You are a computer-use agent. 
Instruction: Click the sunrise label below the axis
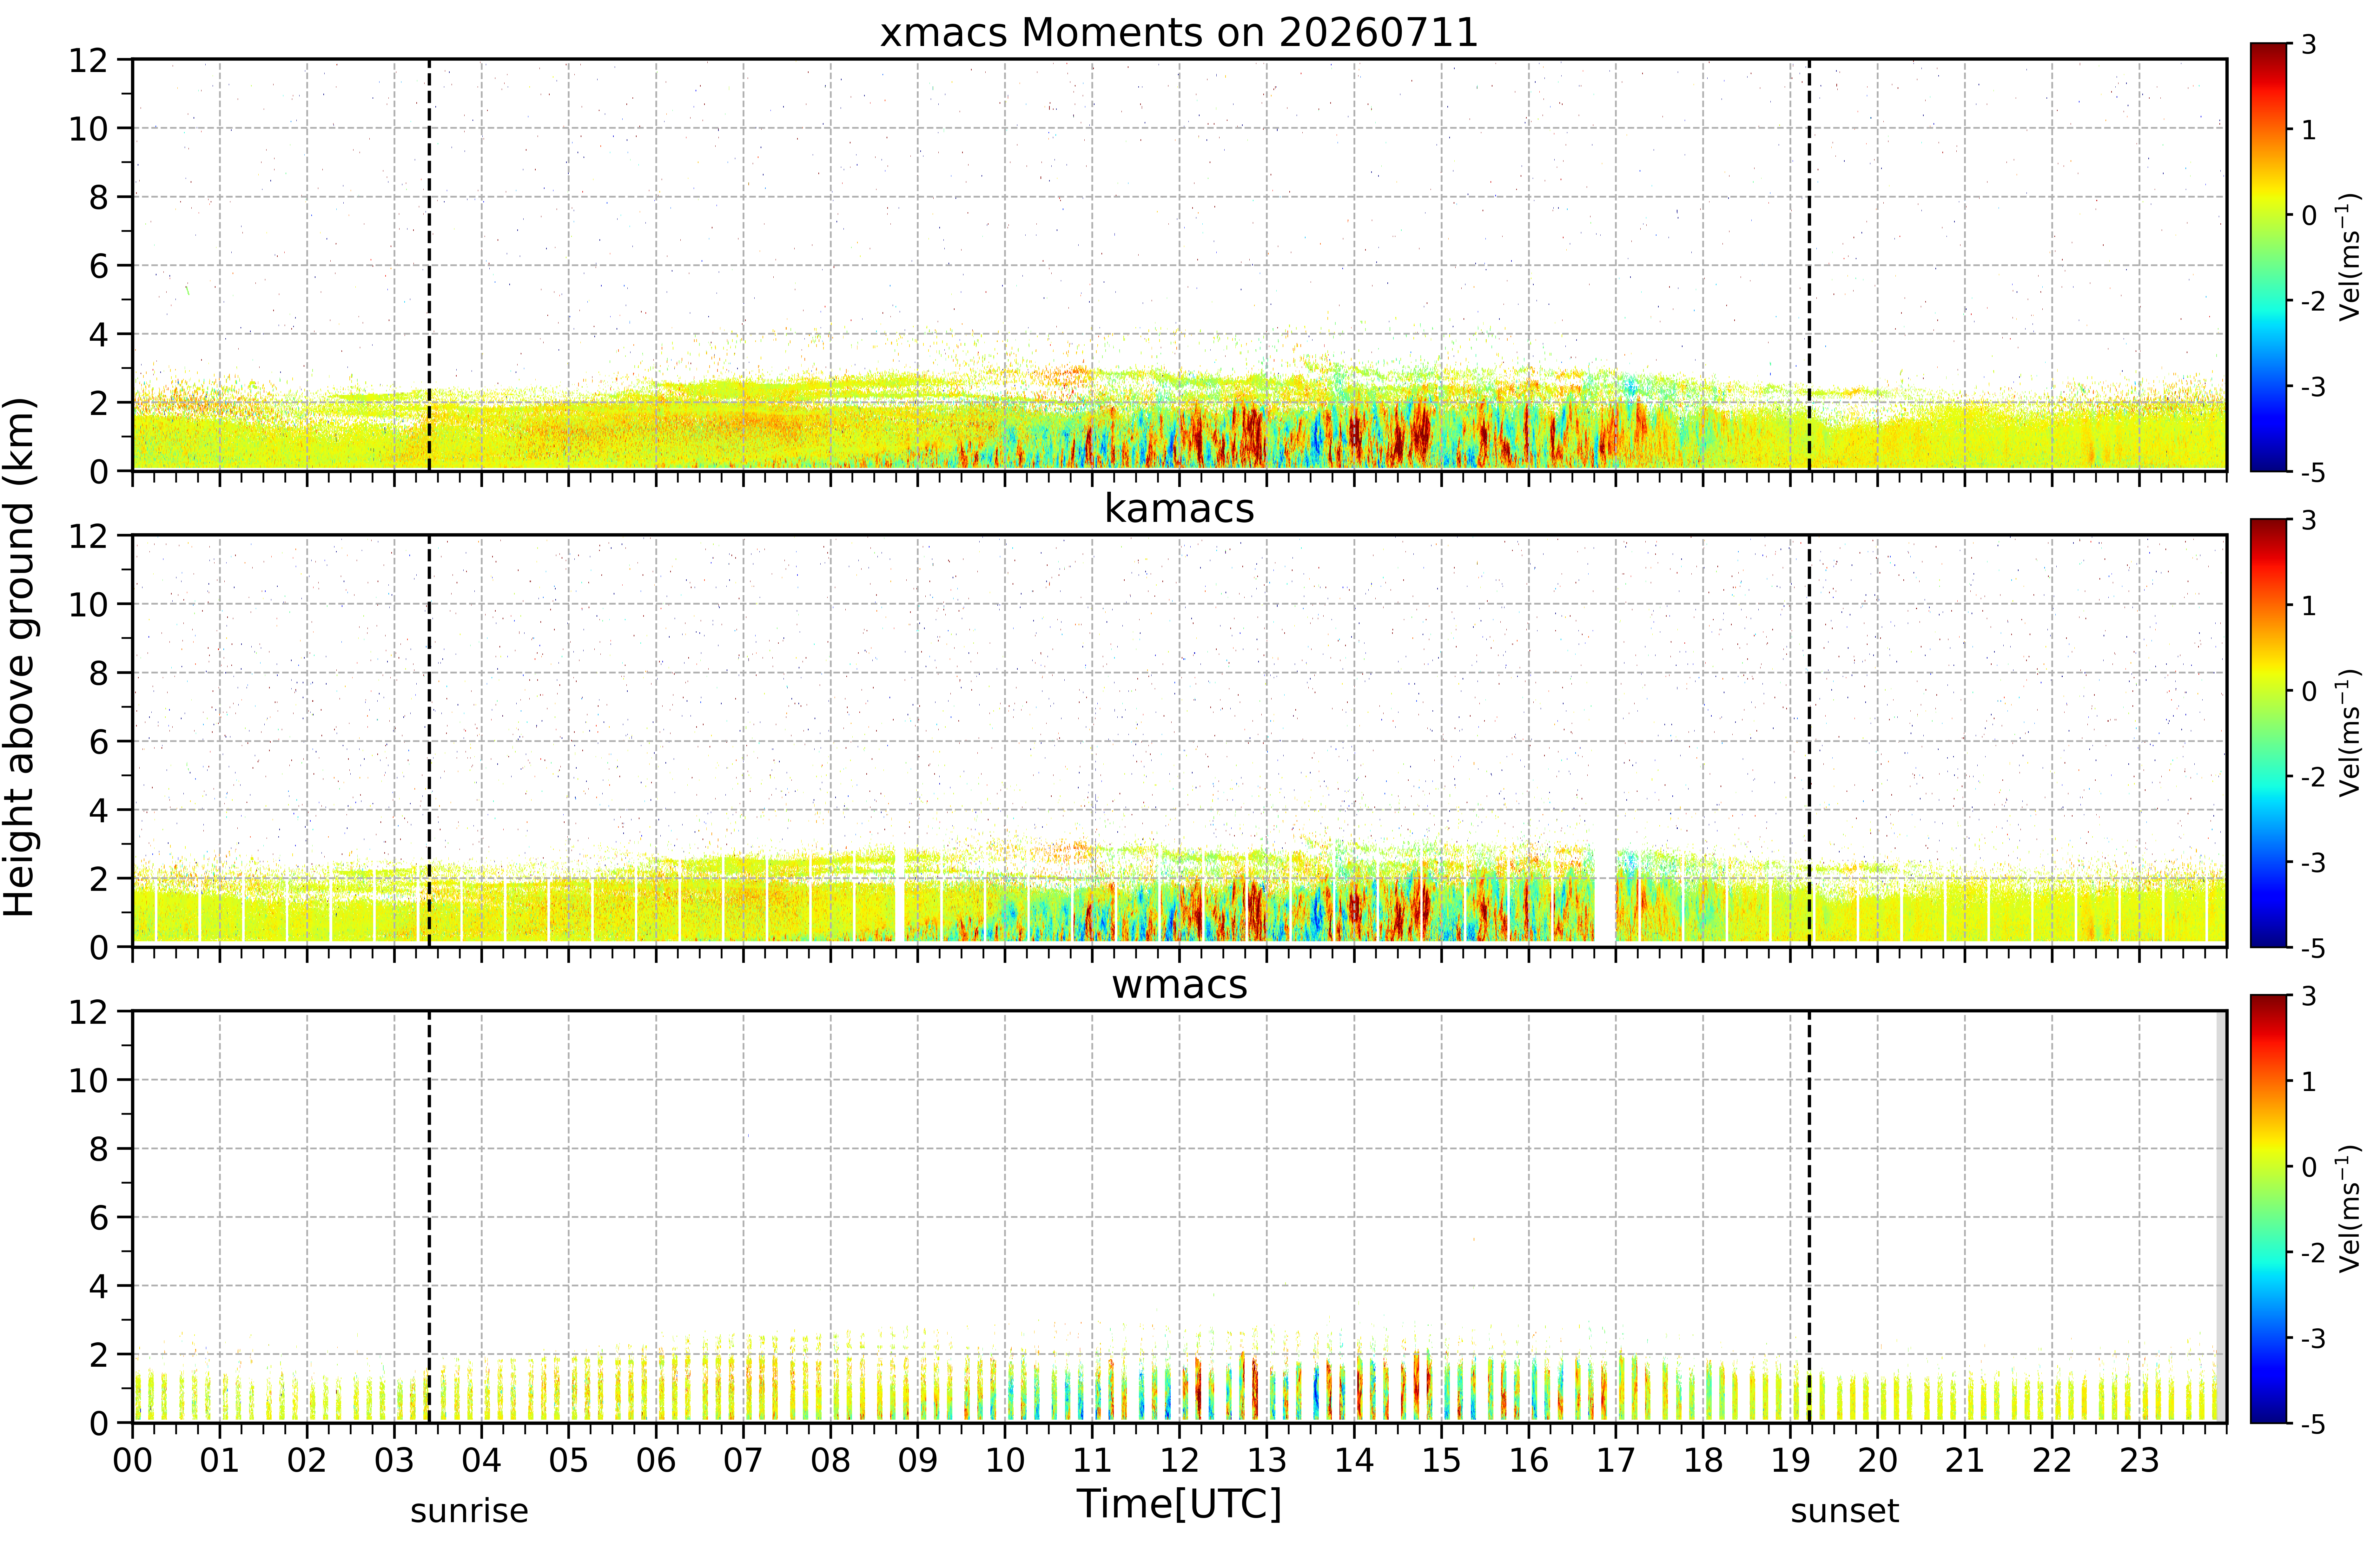click(469, 1511)
